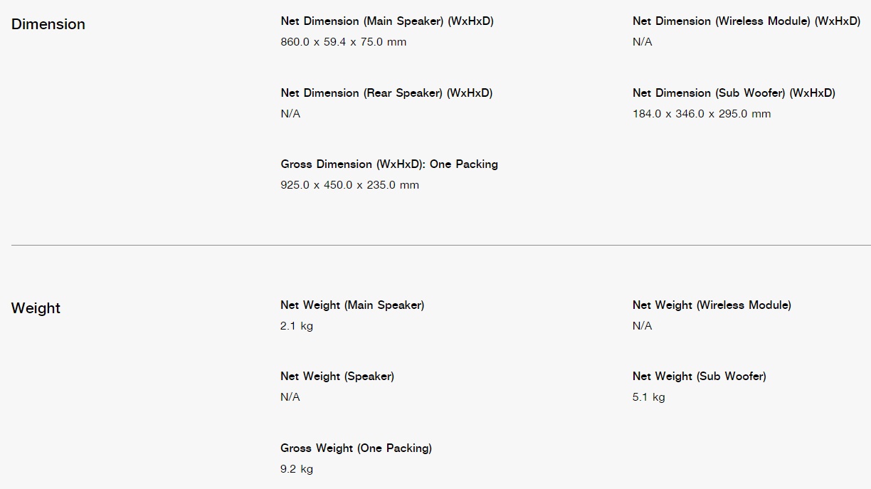
Task: Click the Gross Weight (One Packing) label
Action: click(356, 448)
